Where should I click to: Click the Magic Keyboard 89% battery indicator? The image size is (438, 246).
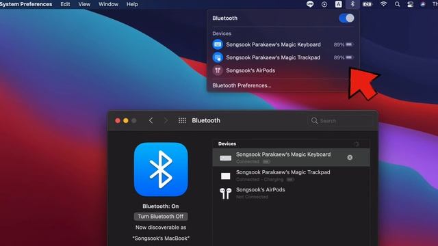pos(344,44)
